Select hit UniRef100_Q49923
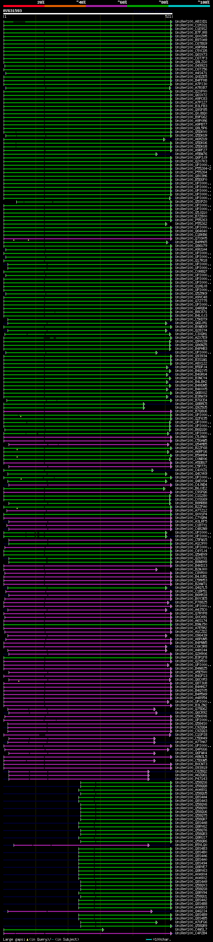Screen dimensions: 213x942 coord(191,66)
